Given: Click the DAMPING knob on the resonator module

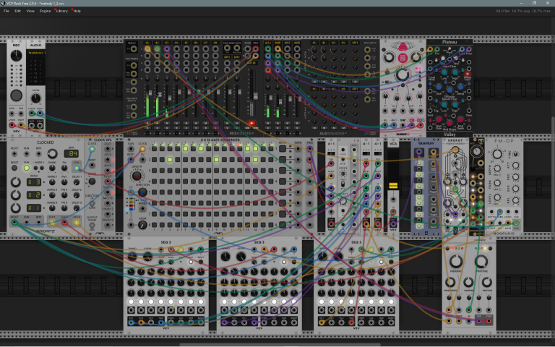Looking at the screenshot, I should [x=468, y=282].
